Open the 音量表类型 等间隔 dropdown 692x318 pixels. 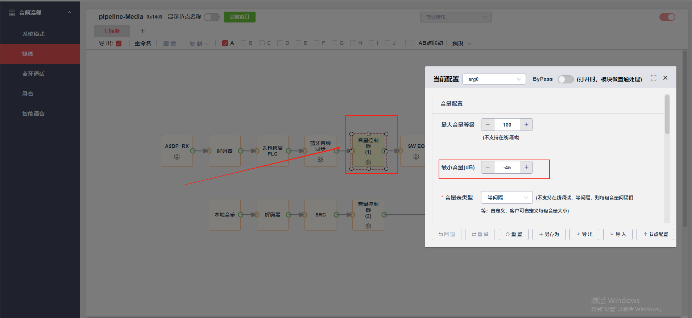[507, 198]
